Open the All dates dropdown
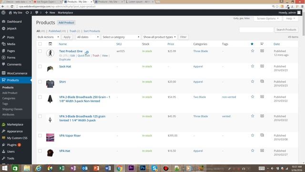Screen dimensions: 305x172 tap(88, 37)
